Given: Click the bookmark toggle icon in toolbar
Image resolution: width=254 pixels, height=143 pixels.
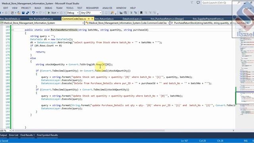Looking at the screenshot, I should tap(141, 13).
